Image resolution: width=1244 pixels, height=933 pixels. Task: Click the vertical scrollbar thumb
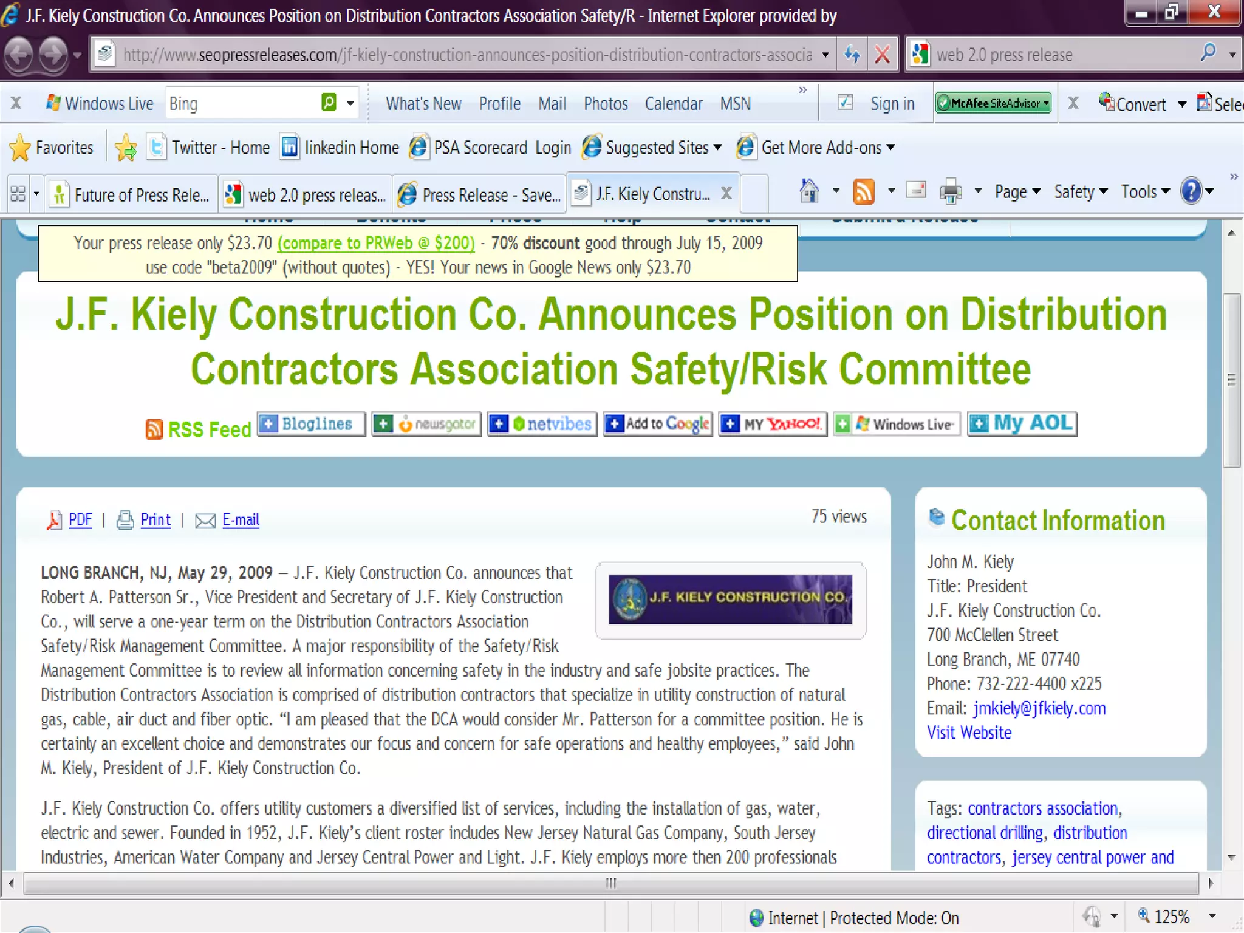1231,380
